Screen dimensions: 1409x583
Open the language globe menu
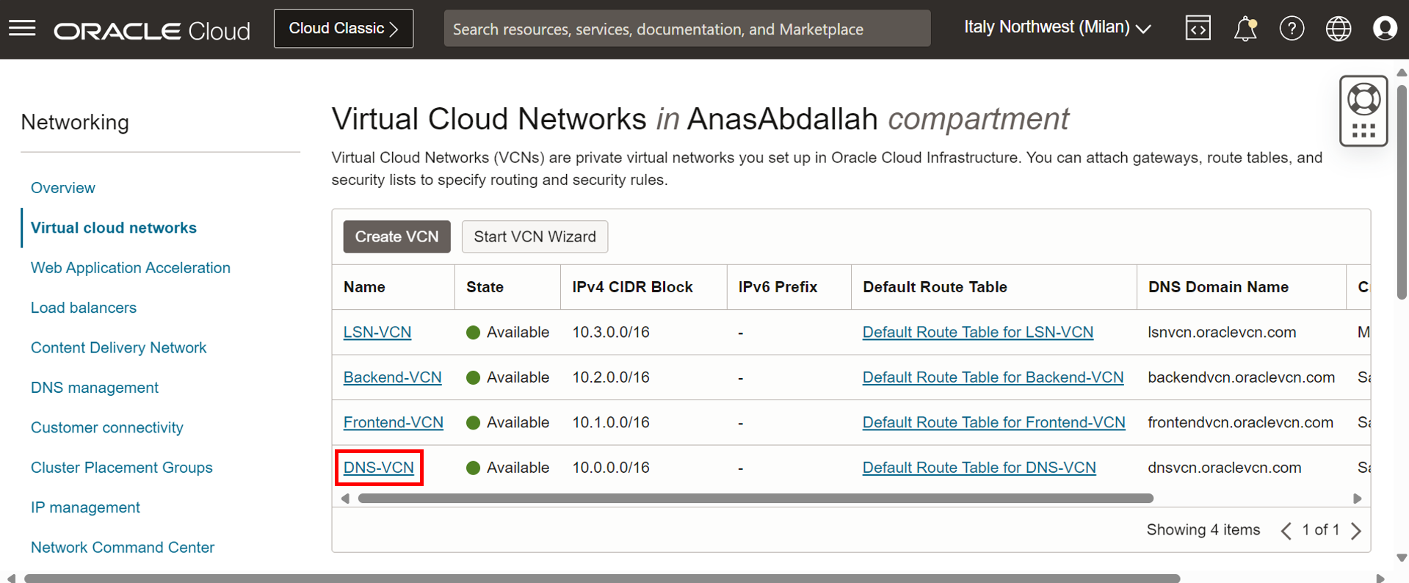click(x=1339, y=29)
